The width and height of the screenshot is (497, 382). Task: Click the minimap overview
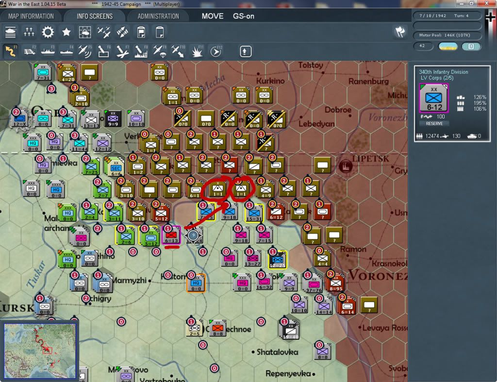40,350
